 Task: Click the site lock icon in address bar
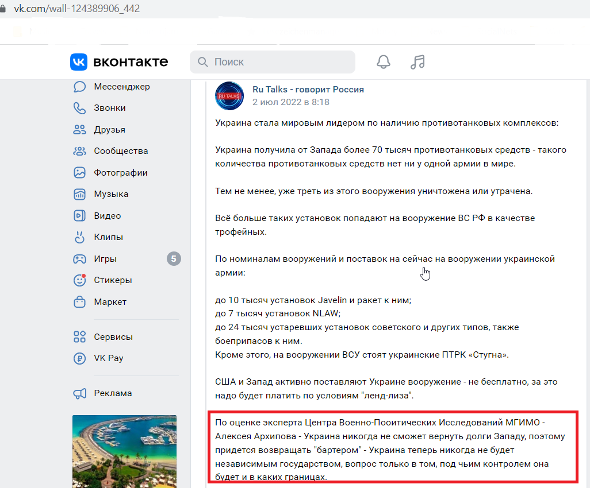click(x=3, y=8)
